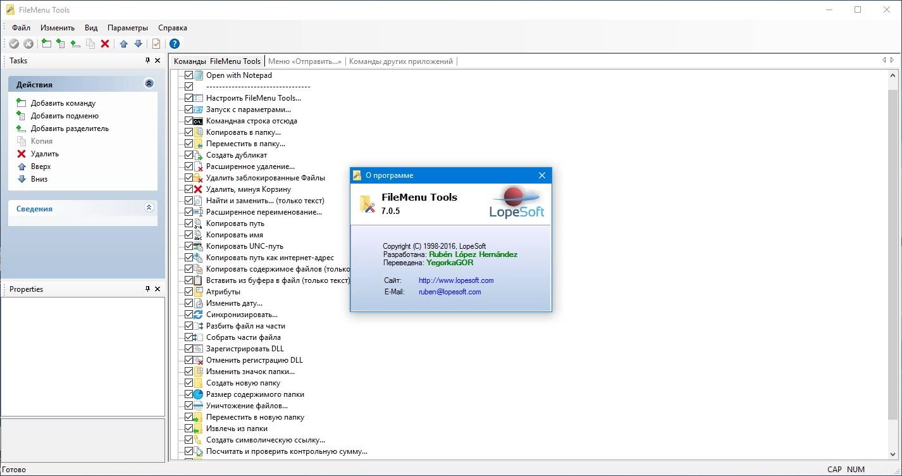Open the 'Справка' menu
Image resolution: width=902 pixels, height=476 pixels.
coord(173,28)
